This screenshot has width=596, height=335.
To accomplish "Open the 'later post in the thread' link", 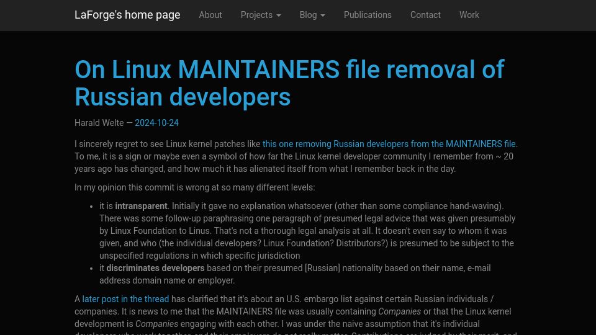I will click(x=125, y=299).
